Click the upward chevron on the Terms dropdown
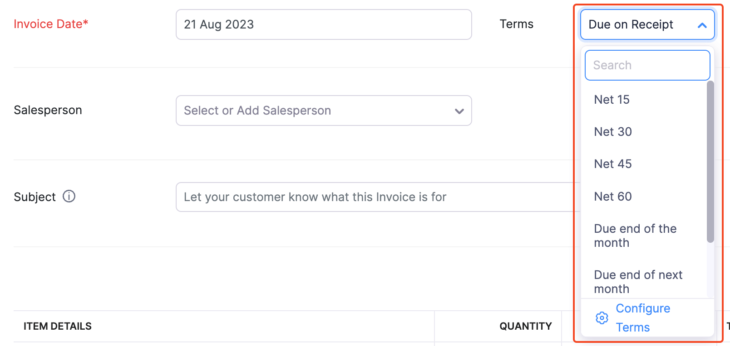 pos(702,24)
